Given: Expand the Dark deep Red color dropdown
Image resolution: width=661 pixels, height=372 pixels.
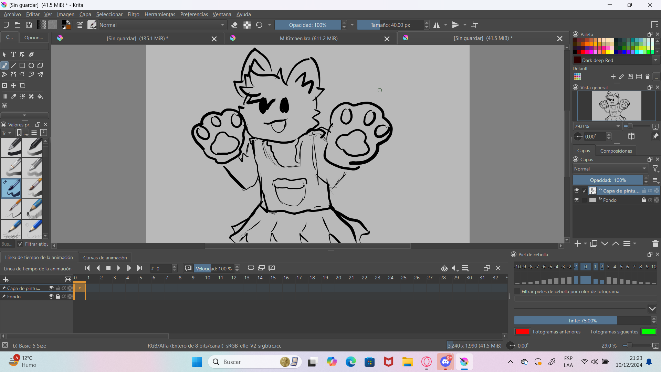Looking at the screenshot, I should [655, 60].
